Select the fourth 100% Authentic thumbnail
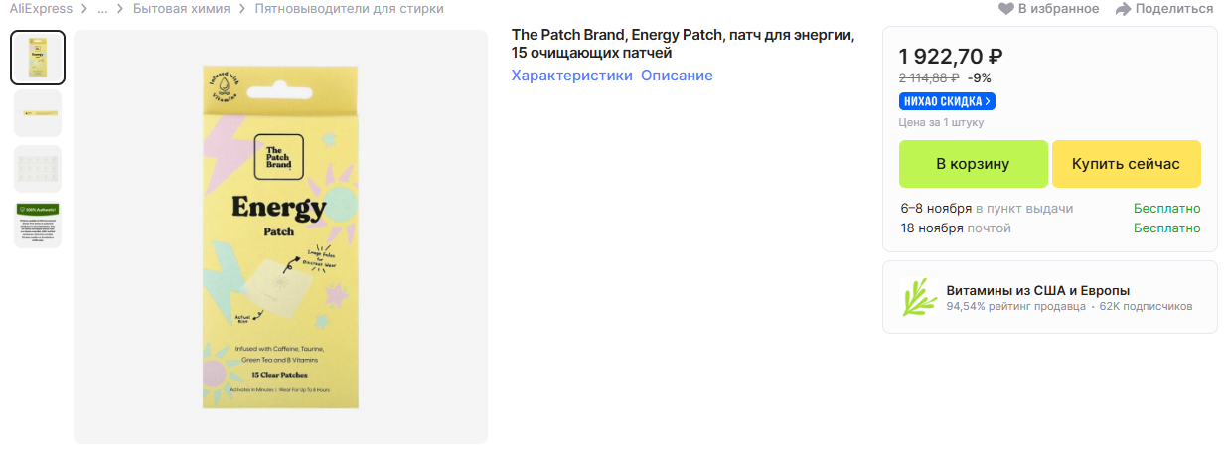 click(x=38, y=225)
